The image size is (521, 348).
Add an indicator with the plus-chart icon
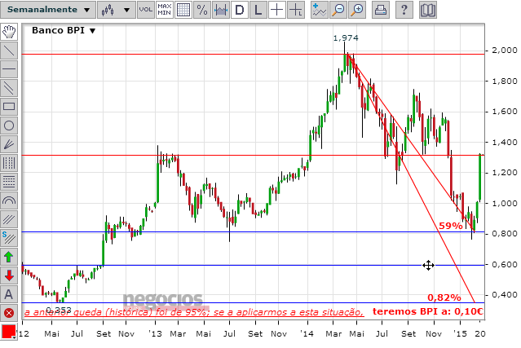(x=320, y=10)
